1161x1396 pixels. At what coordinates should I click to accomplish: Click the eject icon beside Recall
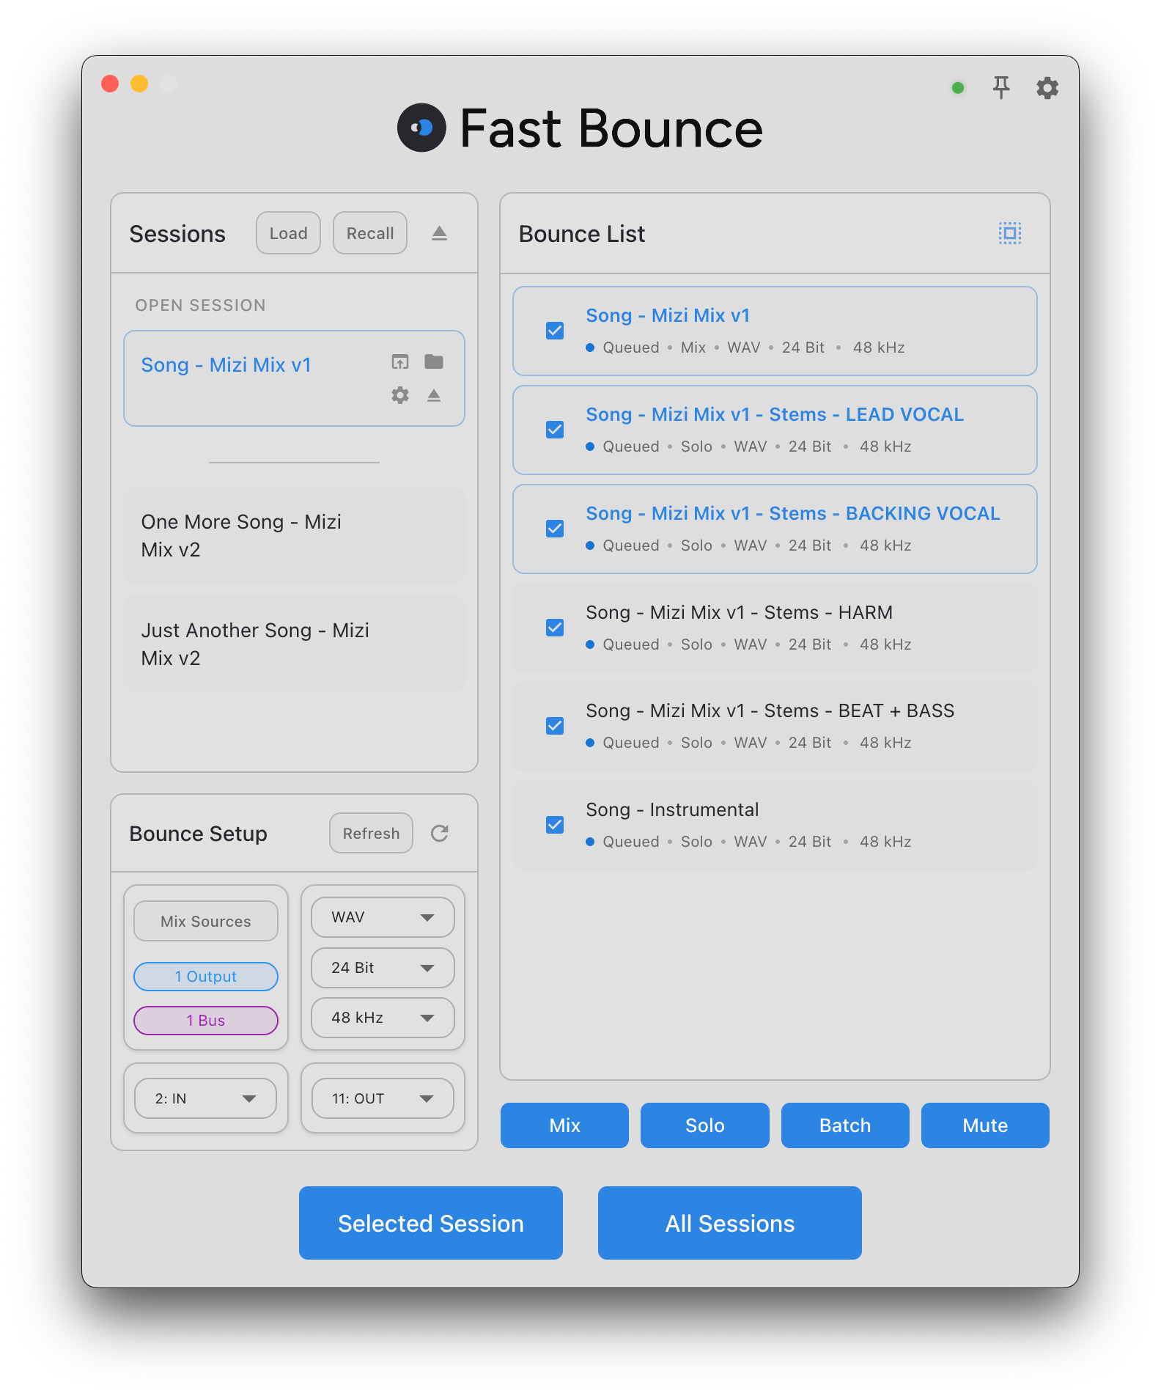[439, 233]
